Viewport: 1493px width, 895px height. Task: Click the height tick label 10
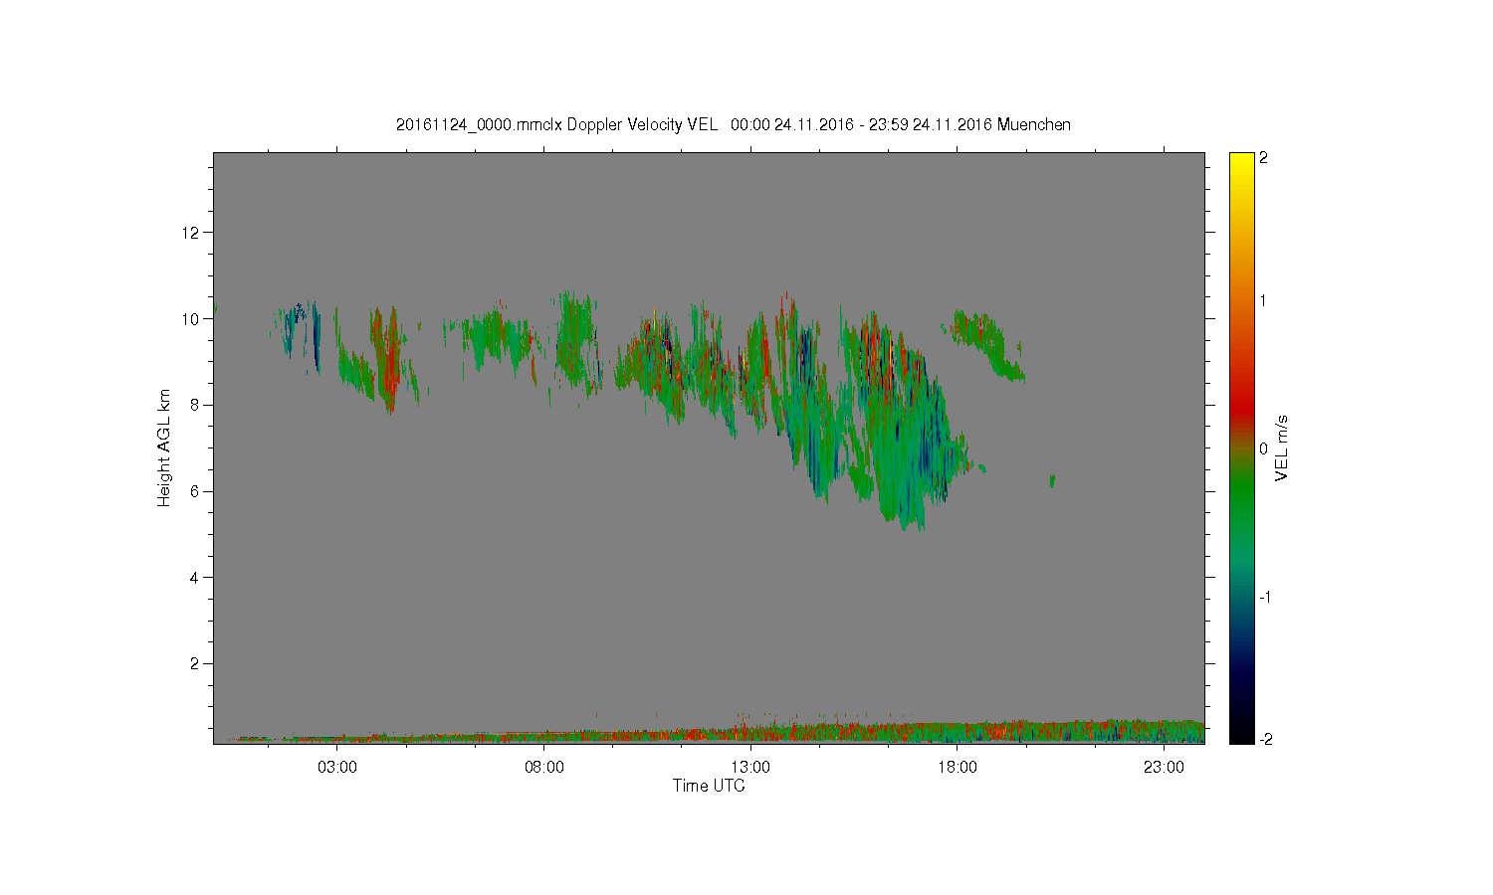click(x=191, y=319)
